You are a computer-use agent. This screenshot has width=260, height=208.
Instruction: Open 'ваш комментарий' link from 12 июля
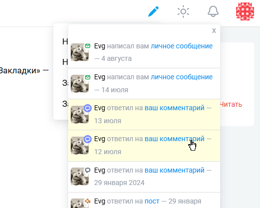(x=174, y=139)
